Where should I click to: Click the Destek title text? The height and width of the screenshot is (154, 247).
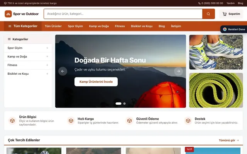[200, 119]
